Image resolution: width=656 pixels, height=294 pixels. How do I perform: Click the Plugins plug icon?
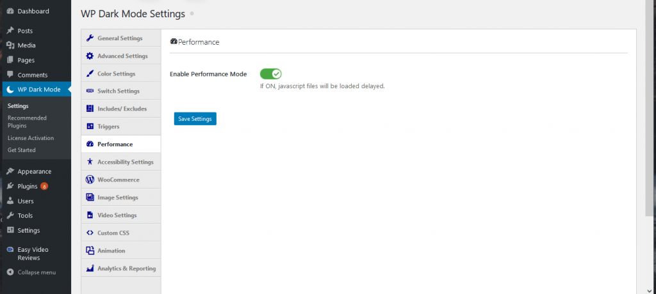[10, 186]
